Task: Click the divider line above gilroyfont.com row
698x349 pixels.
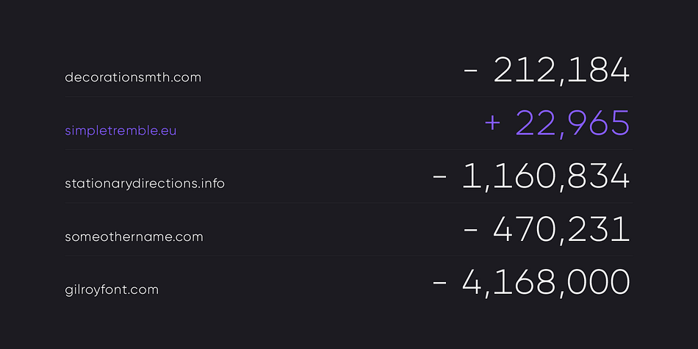Action: click(x=348, y=256)
